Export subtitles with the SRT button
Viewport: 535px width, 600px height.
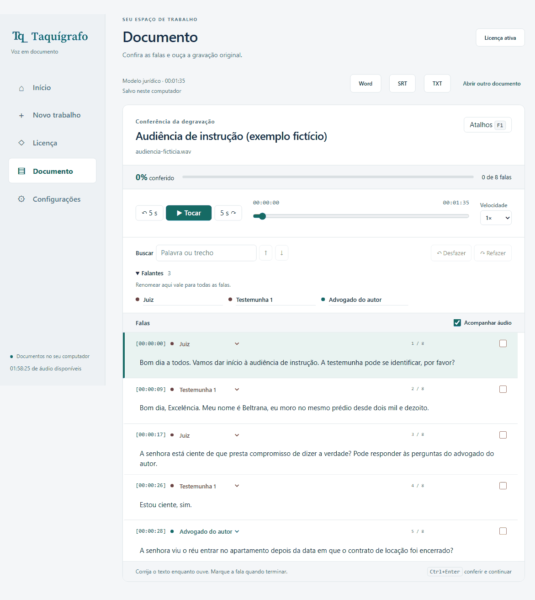pyautogui.click(x=403, y=84)
